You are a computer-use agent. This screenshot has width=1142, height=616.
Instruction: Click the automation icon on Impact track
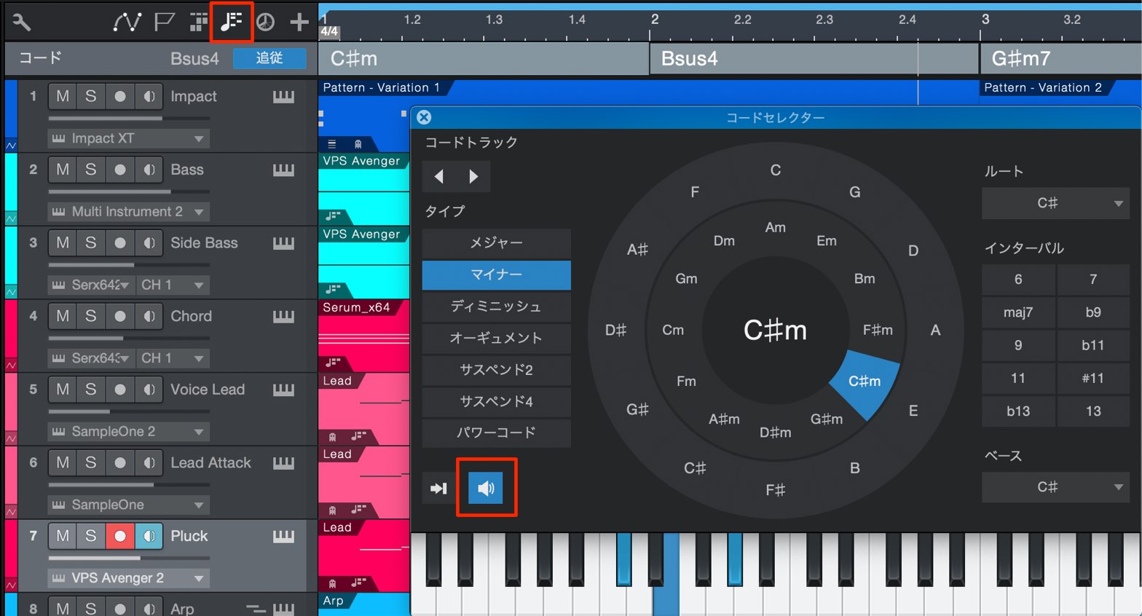tap(11, 146)
